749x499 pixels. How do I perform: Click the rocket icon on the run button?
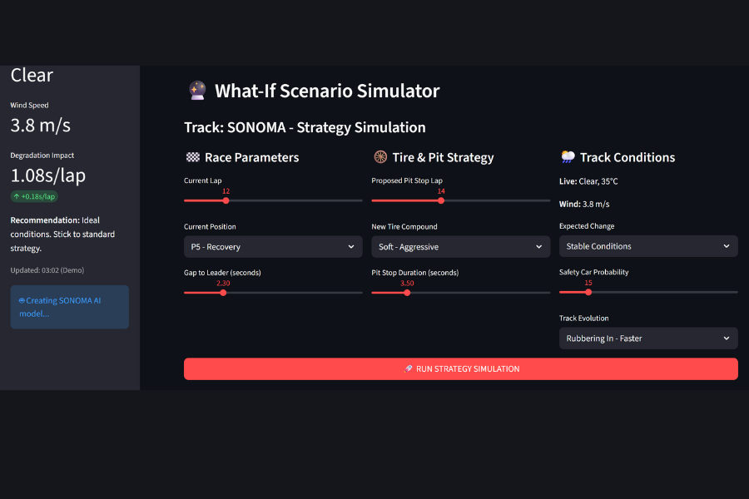408,368
